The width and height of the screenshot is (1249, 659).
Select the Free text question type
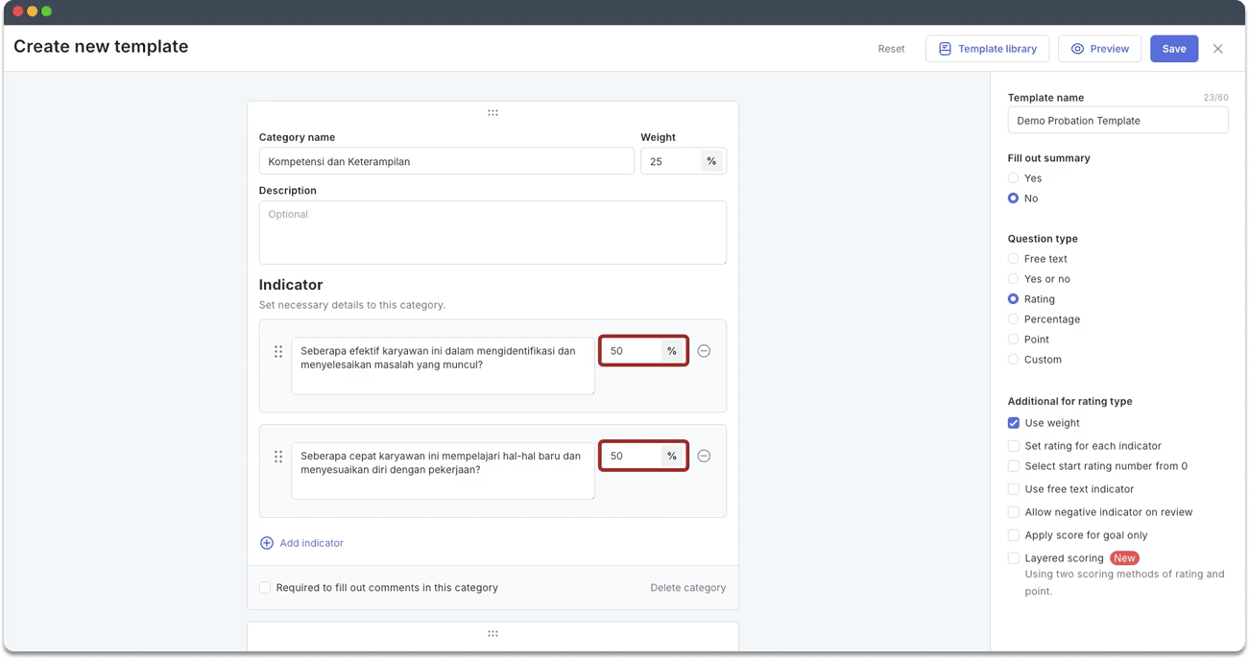1013,259
